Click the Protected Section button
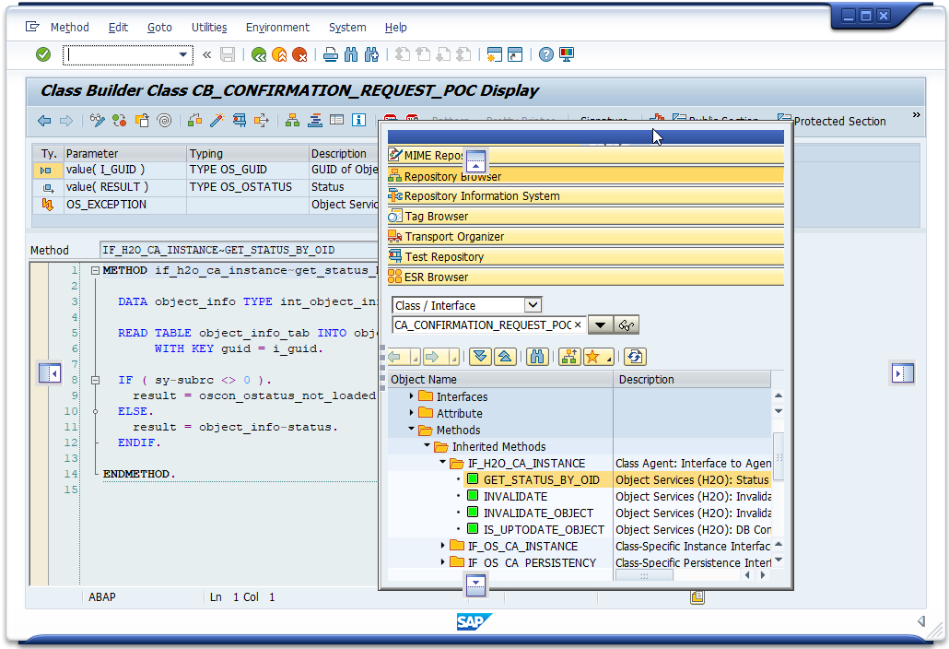949x649 pixels. [x=832, y=121]
